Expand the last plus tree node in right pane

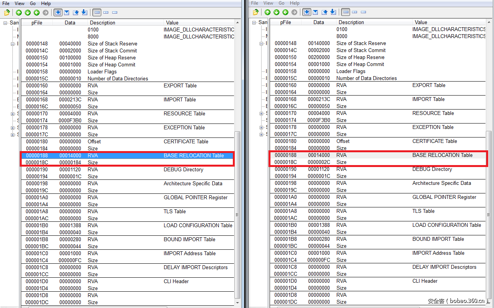tap(262, 134)
